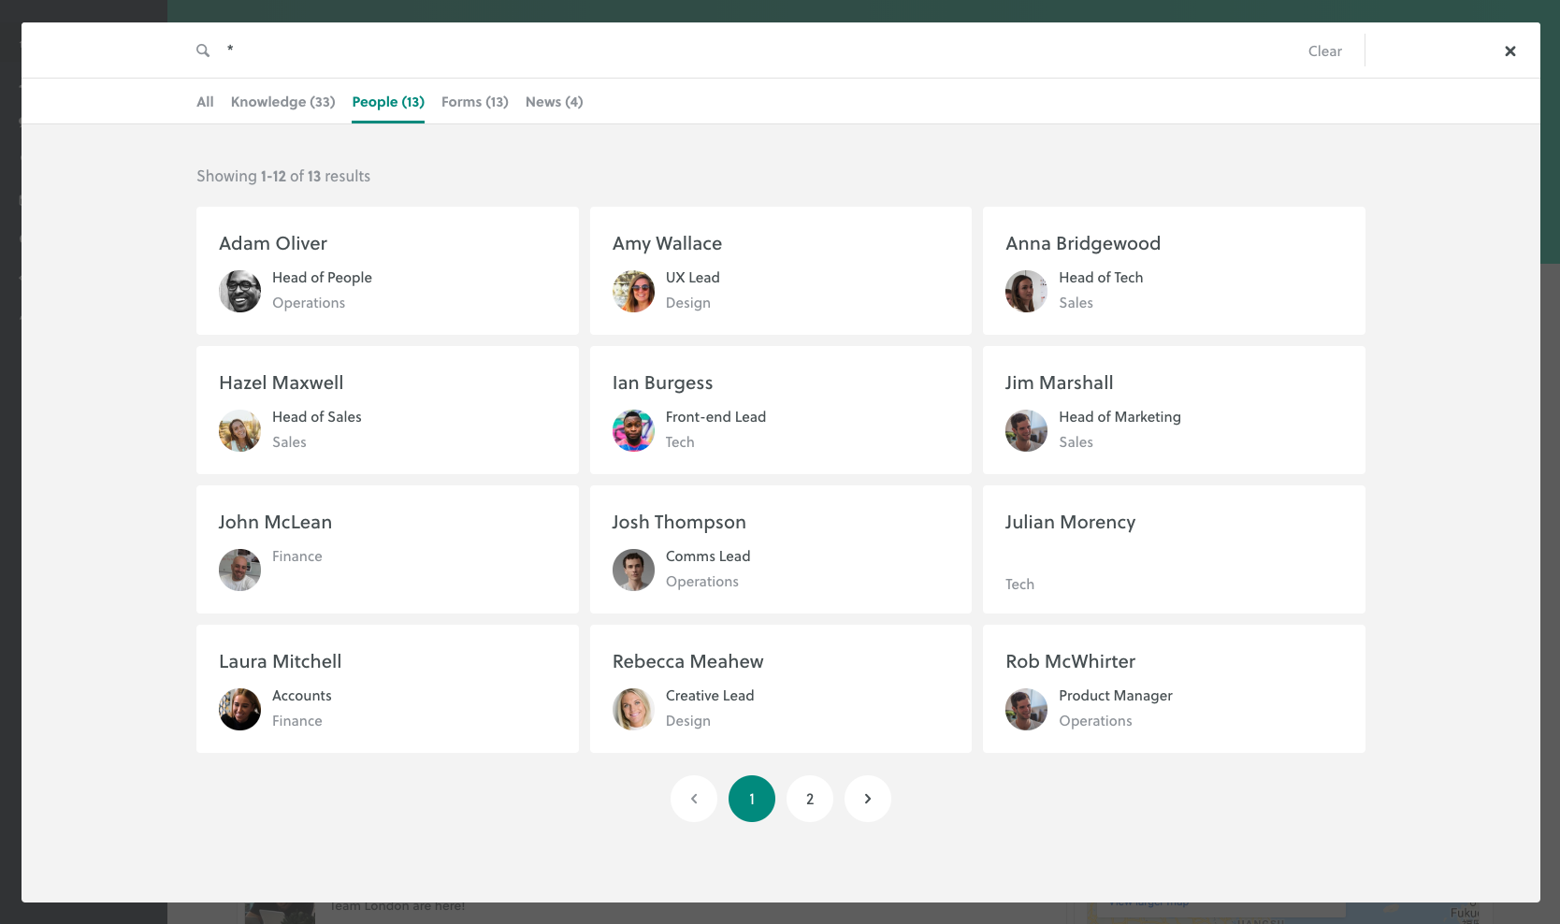Image resolution: width=1560 pixels, height=924 pixels.
Task: Select page 1 in pagination
Action: (x=752, y=799)
